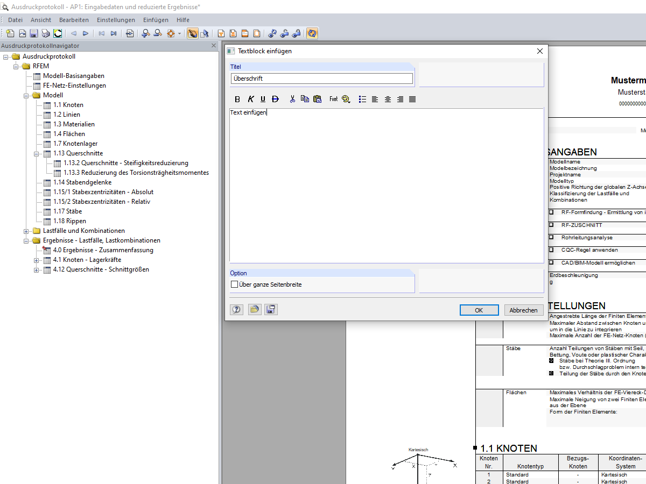Expand the 4.1 Knoten - Lagerkräfte node
Viewport: 646px width, 484px height.
pyautogui.click(x=37, y=260)
